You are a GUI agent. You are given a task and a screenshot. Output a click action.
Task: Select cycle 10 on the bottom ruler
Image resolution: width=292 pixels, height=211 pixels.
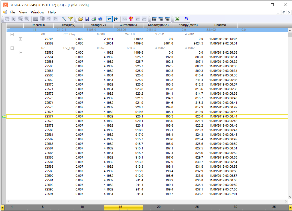[x=82, y=207]
